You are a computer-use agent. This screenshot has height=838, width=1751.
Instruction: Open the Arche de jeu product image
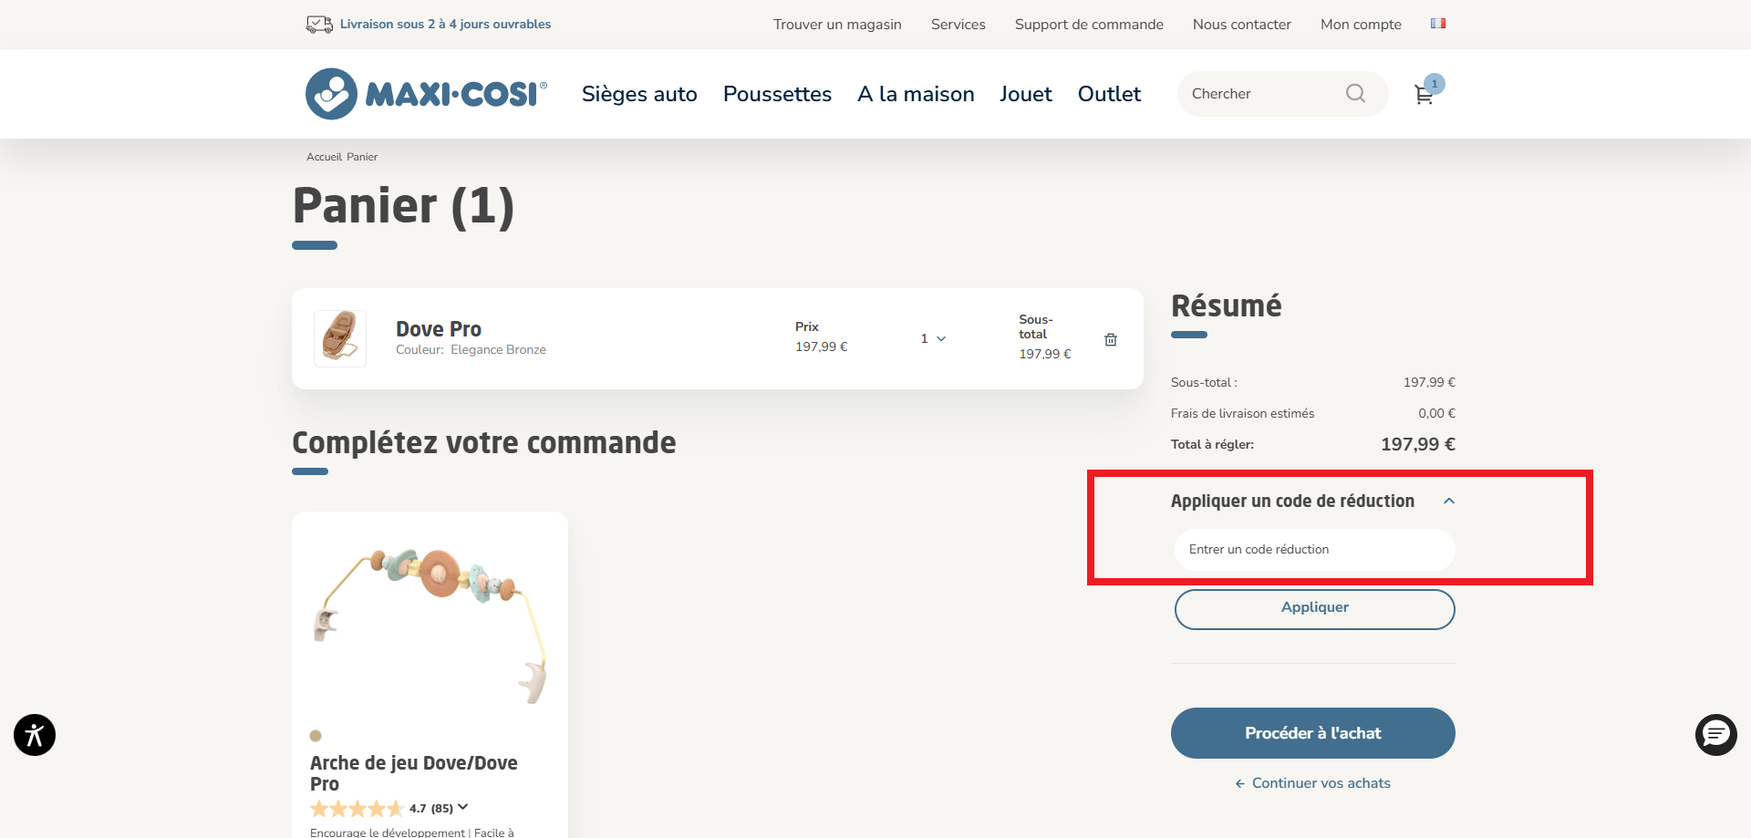click(430, 625)
